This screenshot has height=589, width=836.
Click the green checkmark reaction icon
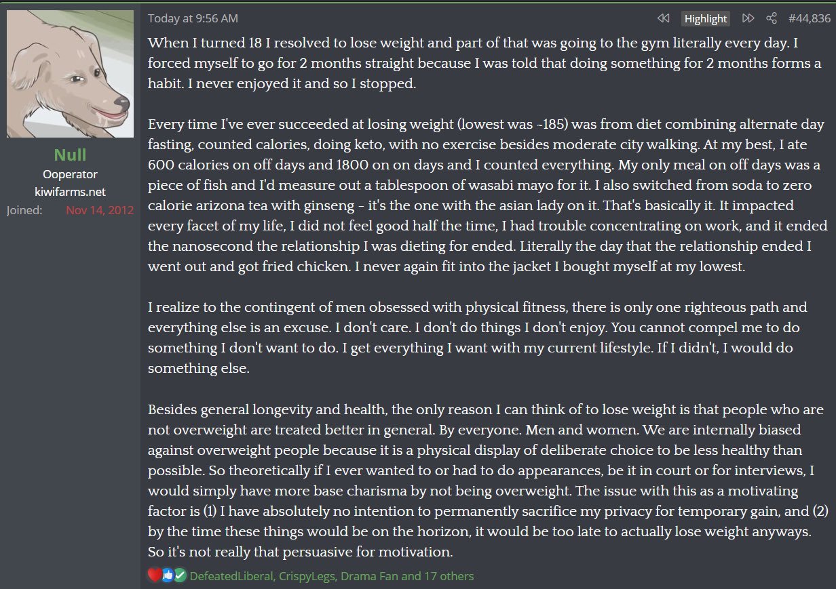[180, 575]
